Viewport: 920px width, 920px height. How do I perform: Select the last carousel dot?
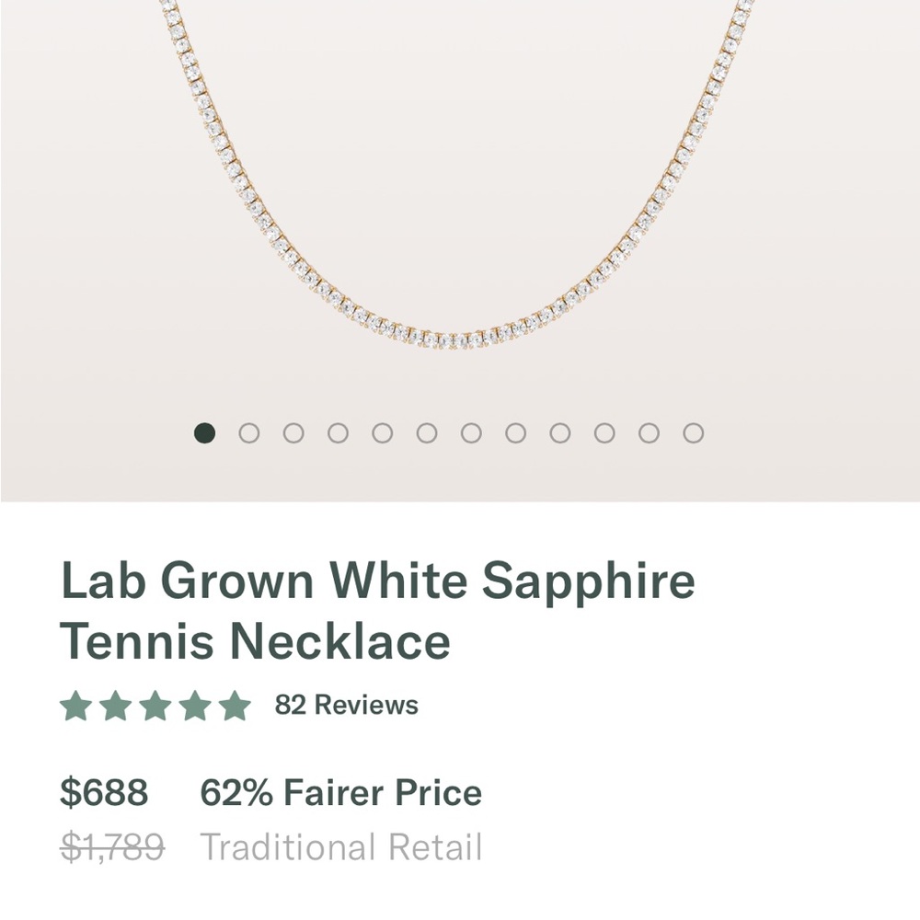pos(693,431)
